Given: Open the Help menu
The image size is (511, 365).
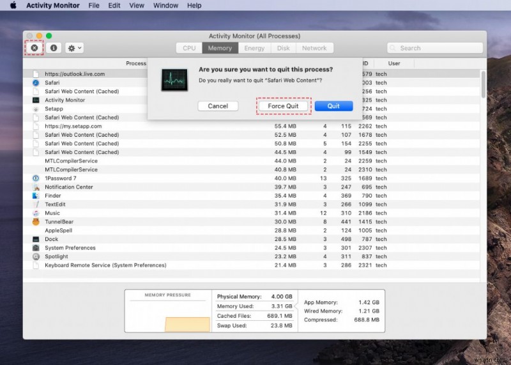Looking at the screenshot, I should click(194, 6).
